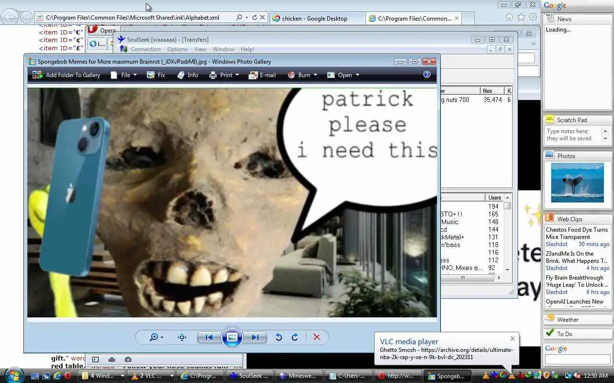Click the browser Home icon
Image resolution: width=614 pixels, height=383 pixels.
tap(509, 17)
